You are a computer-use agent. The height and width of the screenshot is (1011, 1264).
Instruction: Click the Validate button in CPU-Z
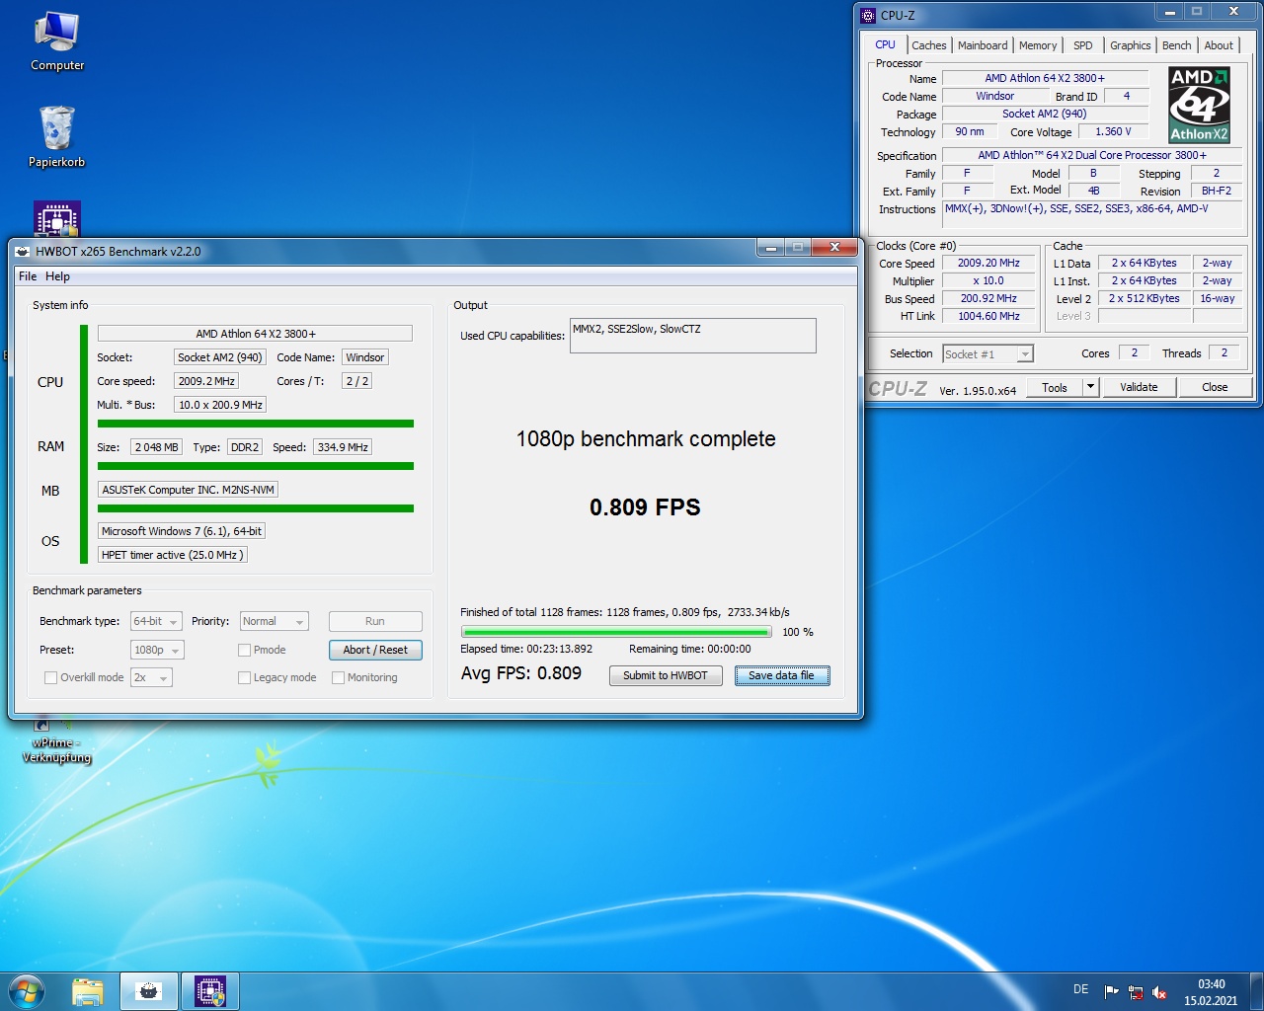click(x=1139, y=387)
